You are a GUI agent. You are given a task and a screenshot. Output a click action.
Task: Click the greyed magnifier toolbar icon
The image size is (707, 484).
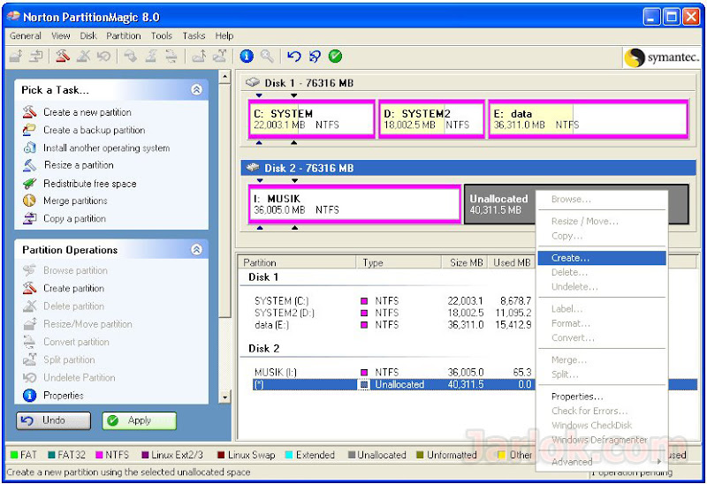tap(267, 57)
